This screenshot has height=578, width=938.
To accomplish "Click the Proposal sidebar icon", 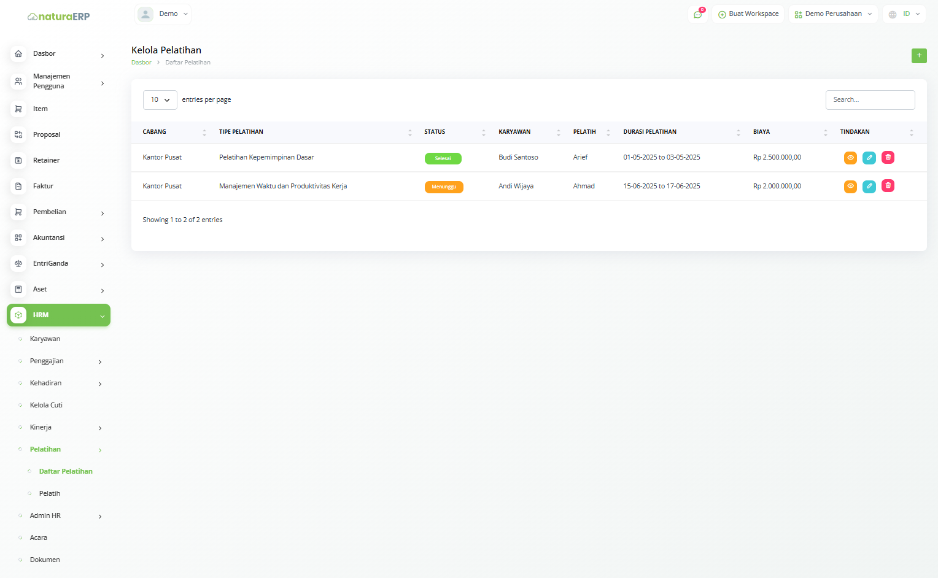I will pos(18,135).
